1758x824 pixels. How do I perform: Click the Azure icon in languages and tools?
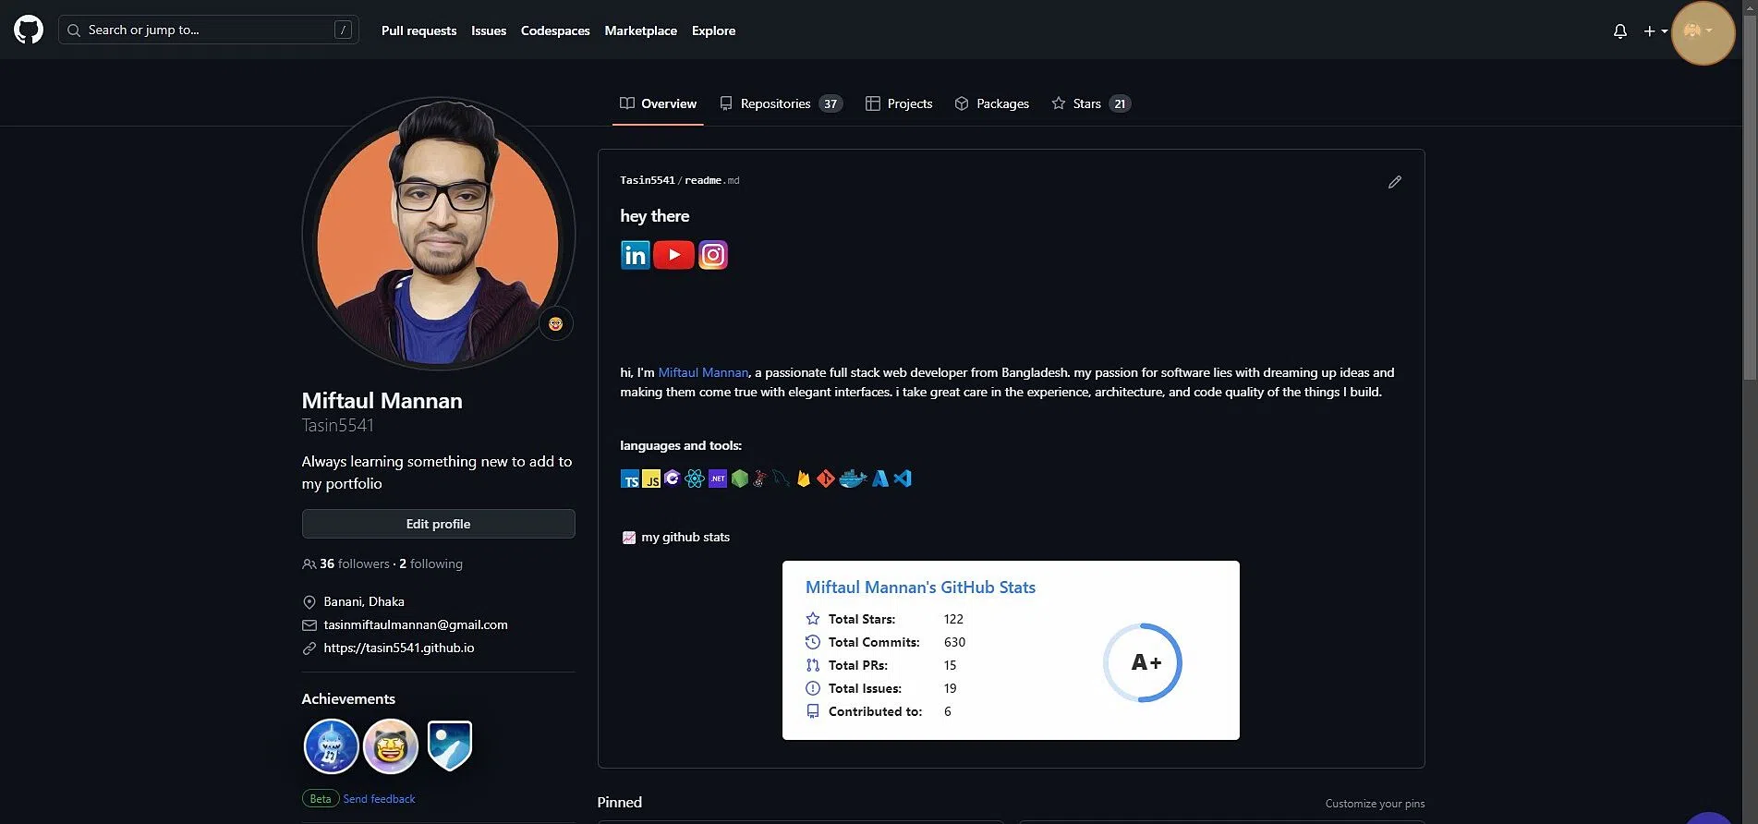[x=880, y=479]
